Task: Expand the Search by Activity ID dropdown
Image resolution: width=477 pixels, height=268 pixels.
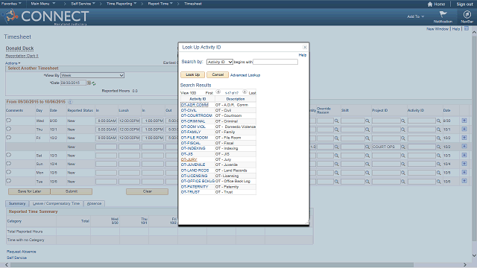Action: pos(220,62)
